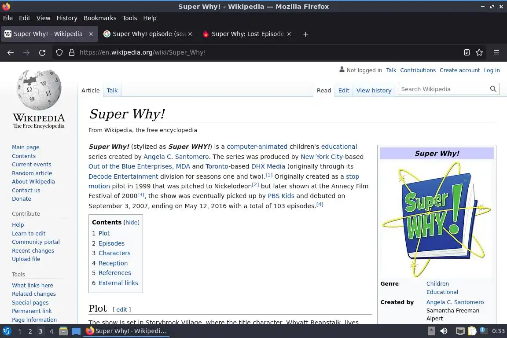The height and width of the screenshot is (338, 507).
Task: Open the network tray icon
Action: point(460,331)
